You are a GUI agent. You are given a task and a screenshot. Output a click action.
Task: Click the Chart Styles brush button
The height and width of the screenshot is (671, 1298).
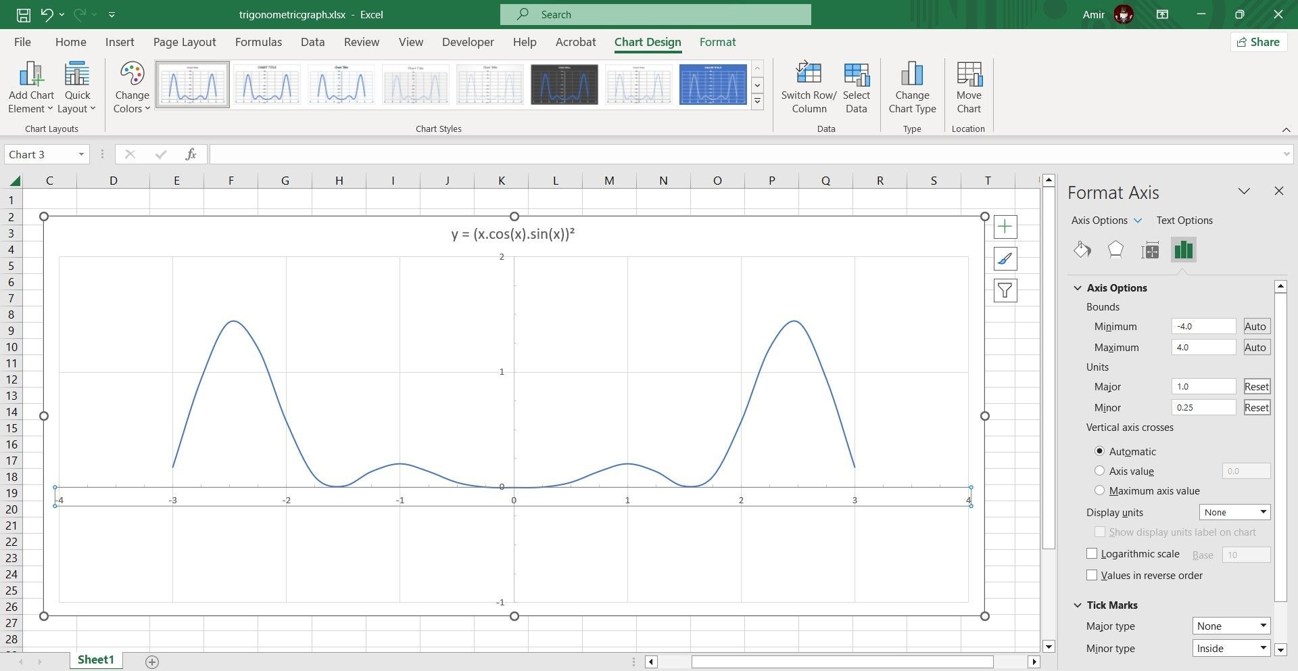1005,258
